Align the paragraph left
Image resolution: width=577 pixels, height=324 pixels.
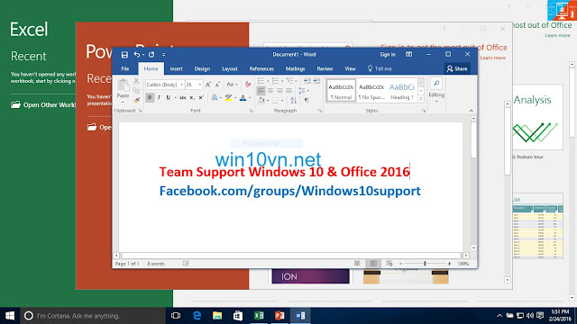[261, 90]
